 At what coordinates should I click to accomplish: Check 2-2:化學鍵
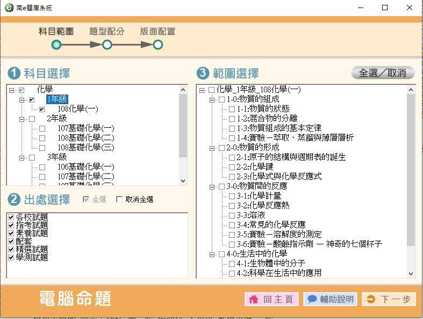point(232,167)
